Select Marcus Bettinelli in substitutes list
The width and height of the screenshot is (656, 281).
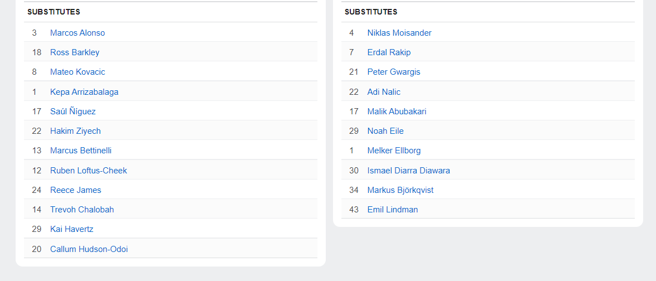pyautogui.click(x=81, y=151)
